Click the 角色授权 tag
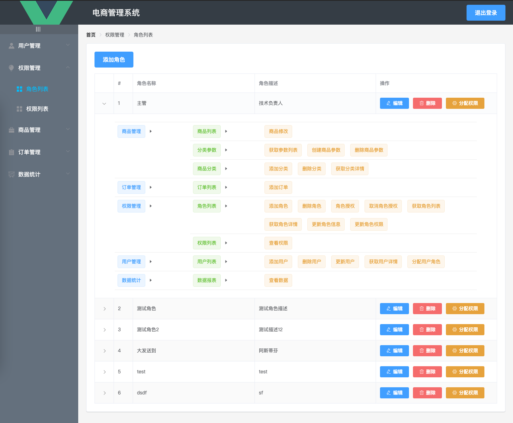This screenshot has width=513, height=423. pos(345,206)
